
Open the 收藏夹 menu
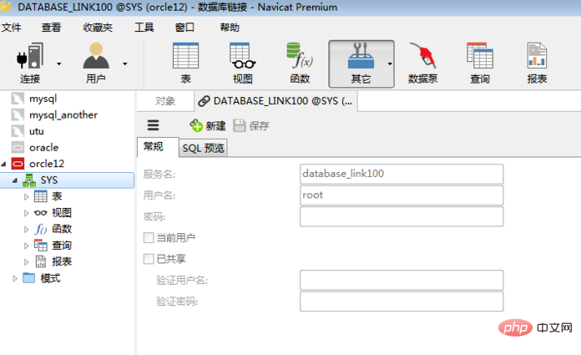click(x=98, y=28)
